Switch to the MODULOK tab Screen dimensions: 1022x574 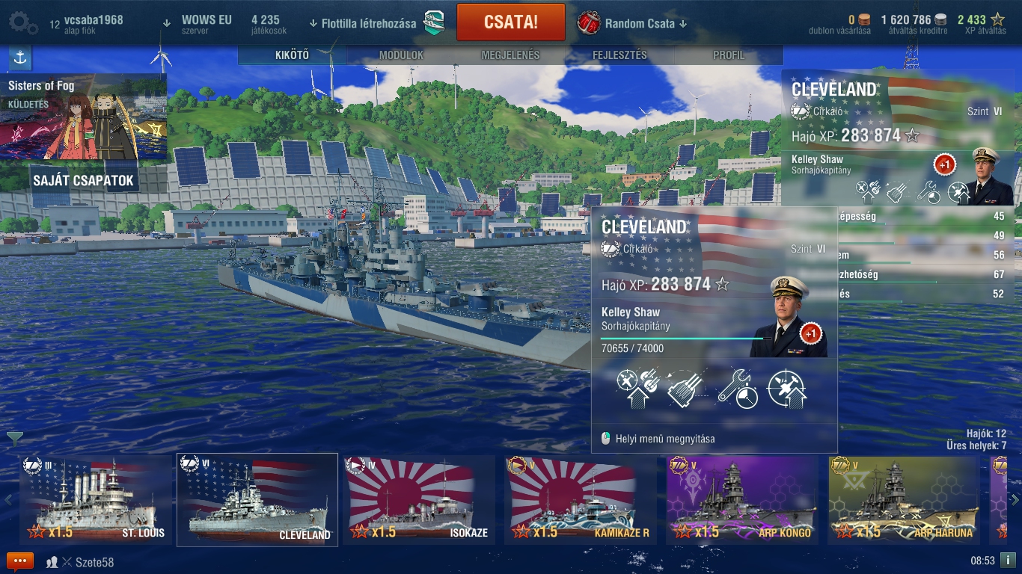point(401,55)
